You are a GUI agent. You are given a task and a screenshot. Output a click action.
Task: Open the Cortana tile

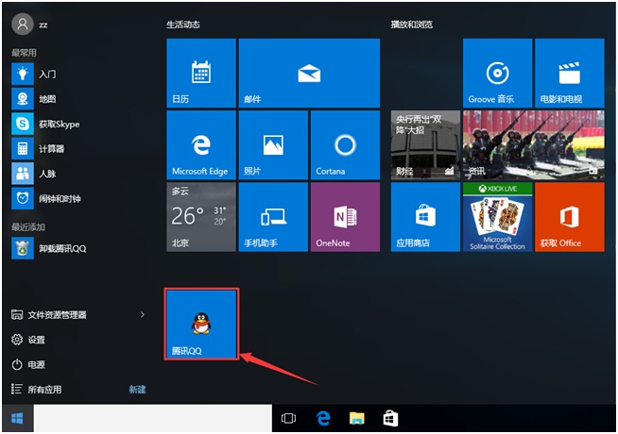(345, 144)
